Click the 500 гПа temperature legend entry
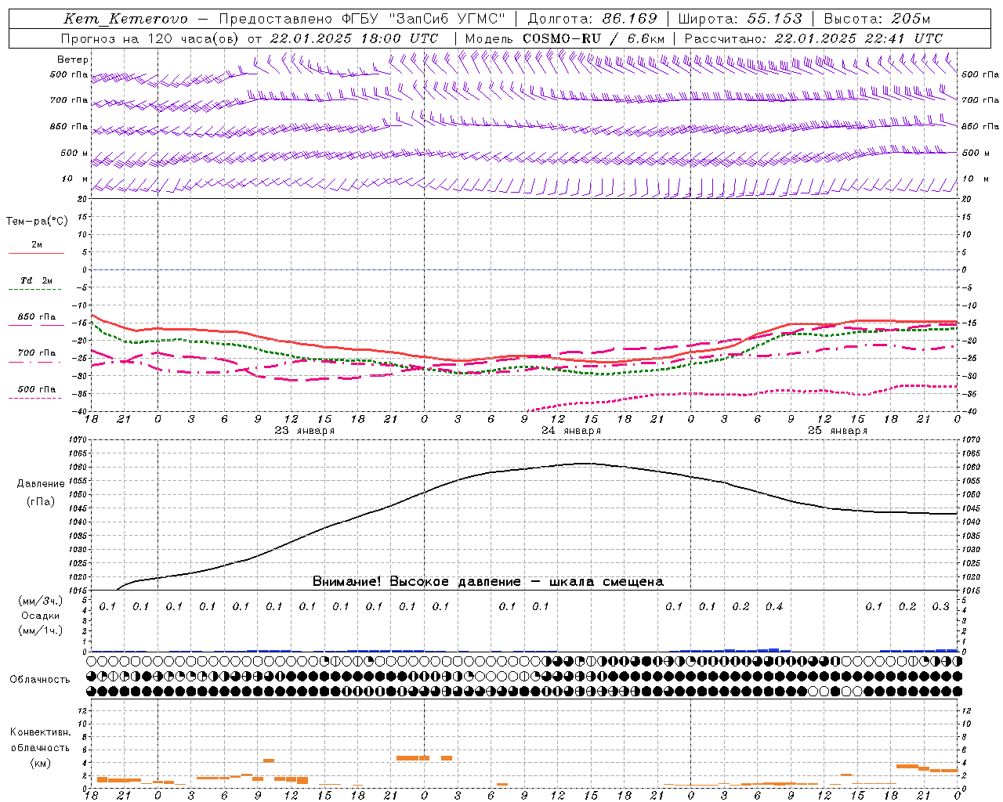This screenshot has height=802, width=1003. tap(36, 392)
